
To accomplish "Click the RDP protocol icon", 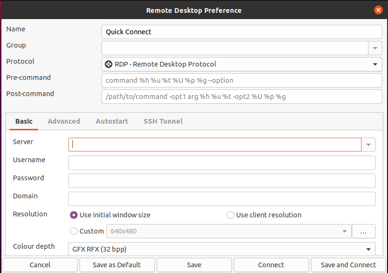I will [x=109, y=64].
